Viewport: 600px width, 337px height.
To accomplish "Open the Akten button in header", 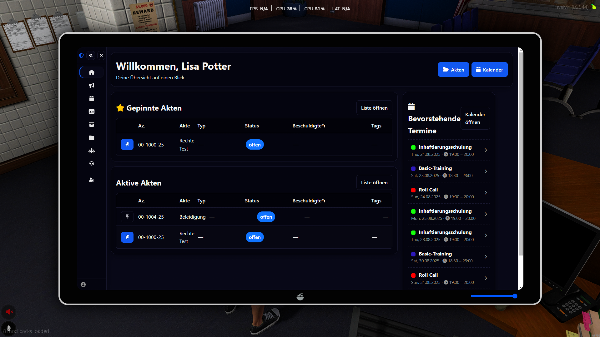I will point(453,70).
